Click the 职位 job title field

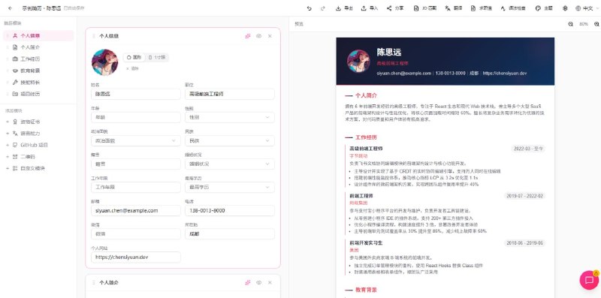tap(230, 94)
